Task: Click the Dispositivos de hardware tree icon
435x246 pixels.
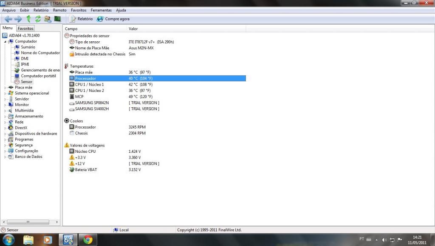Action: point(11,134)
